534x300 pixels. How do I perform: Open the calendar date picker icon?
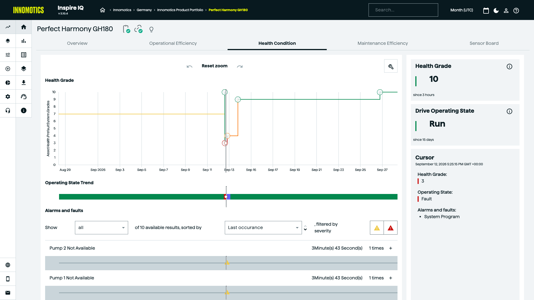tap(486, 10)
